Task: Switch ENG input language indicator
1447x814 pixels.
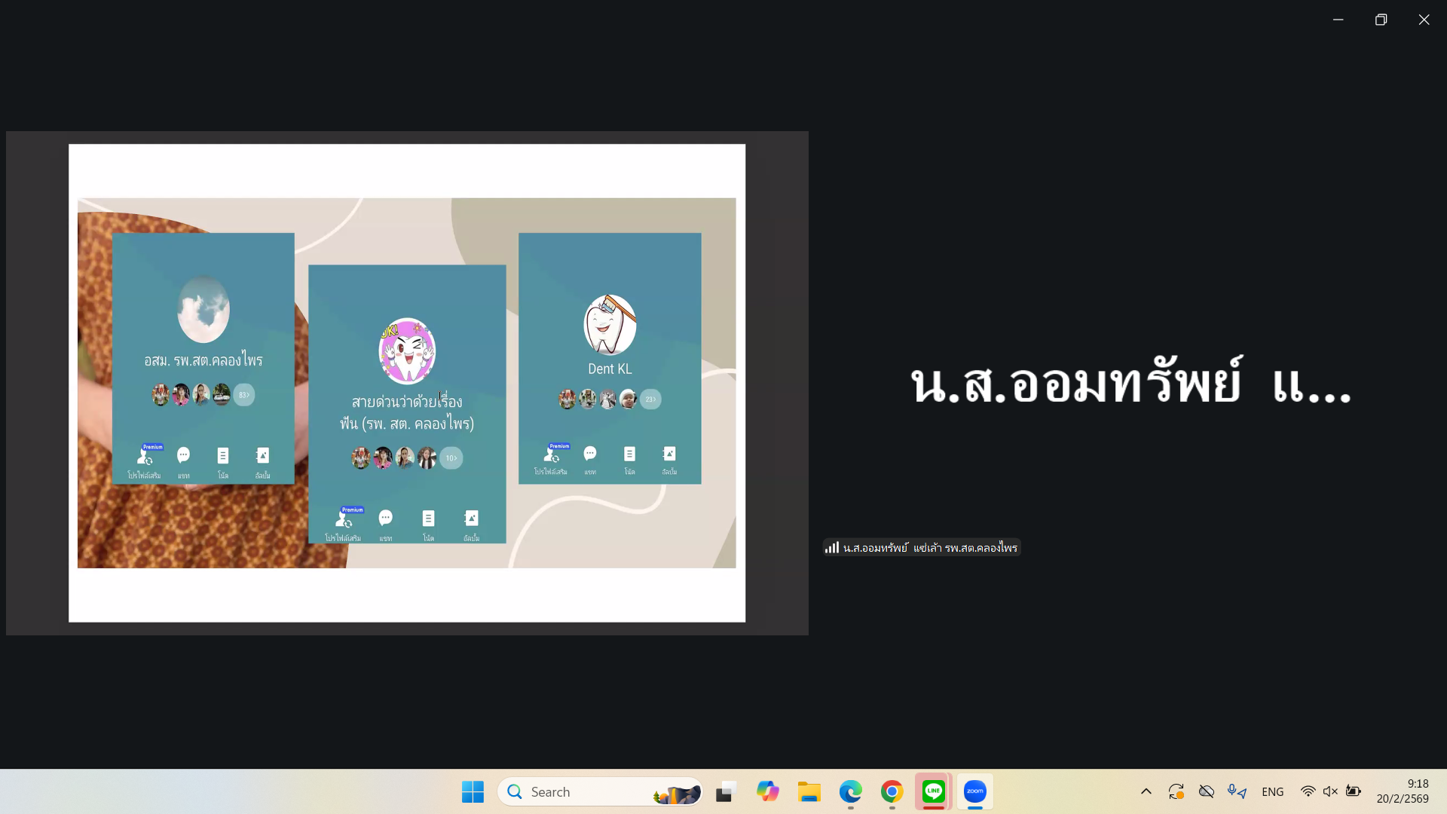Action: tap(1272, 791)
